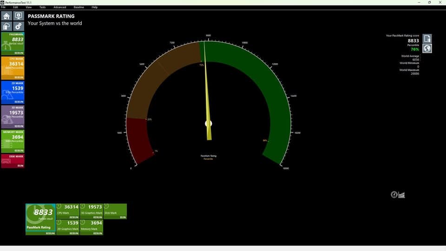The height and width of the screenshot is (251, 446).
Task: Open the File menu
Action: pos(3,7)
